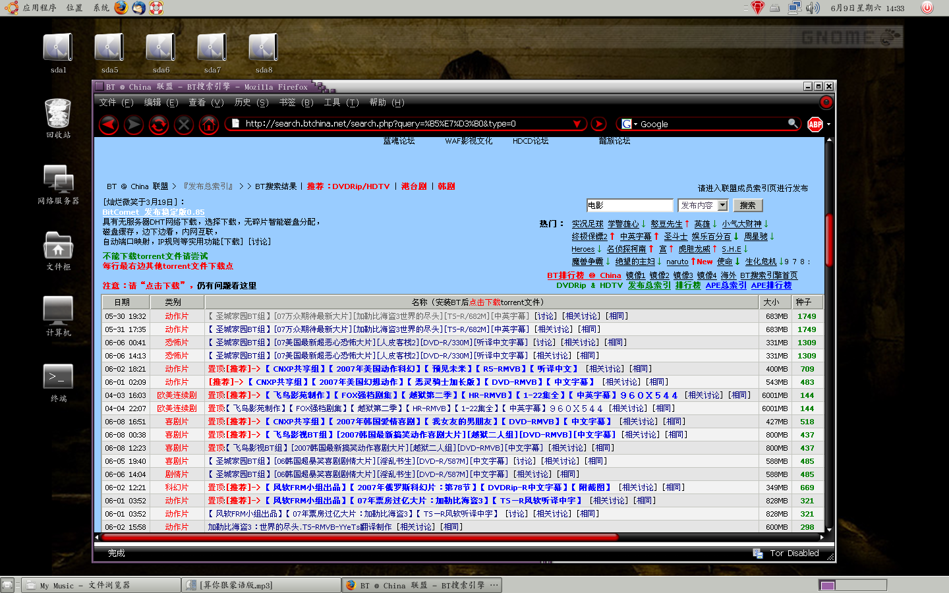Open the BT排行榜 @ China link
The image size is (949, 593).
(584, 275)
